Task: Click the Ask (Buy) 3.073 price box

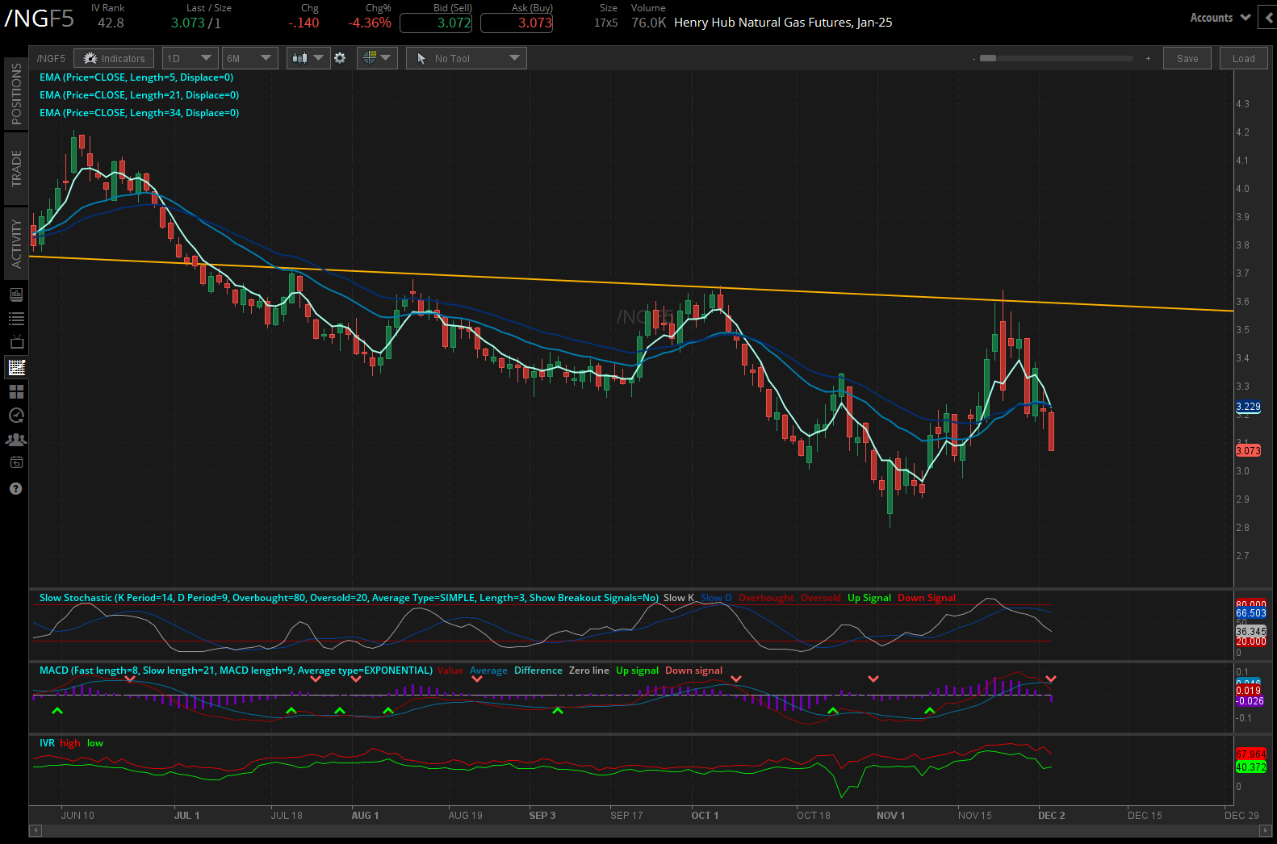Action: 517,23
